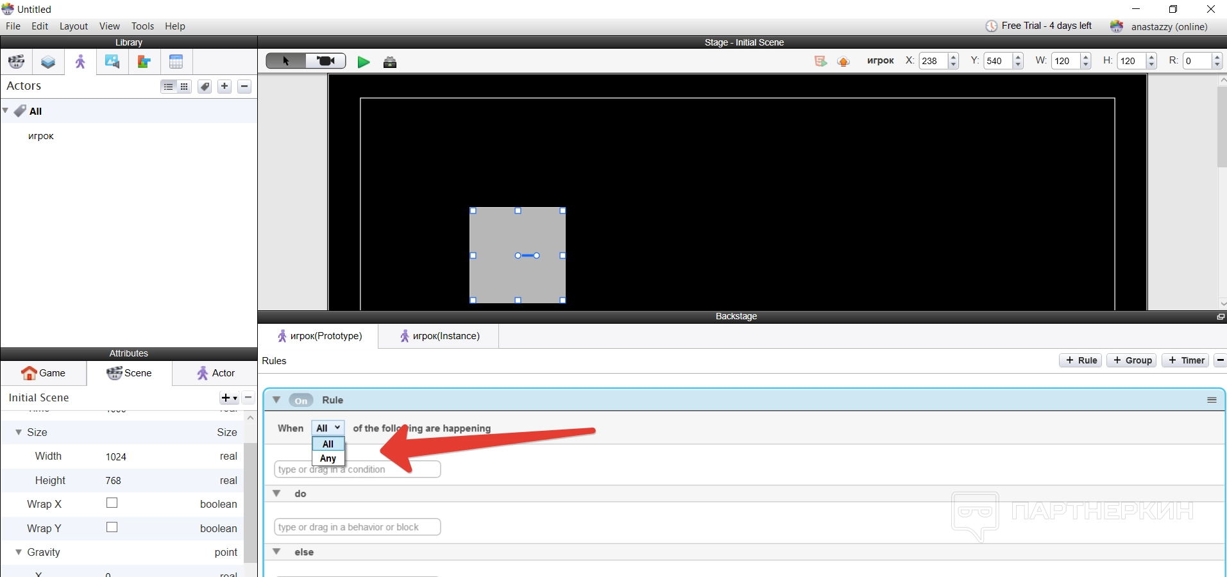This screenshot has height=577, width=1227.
Task: Toggle the Rule On switch
Action: point(301,400)
